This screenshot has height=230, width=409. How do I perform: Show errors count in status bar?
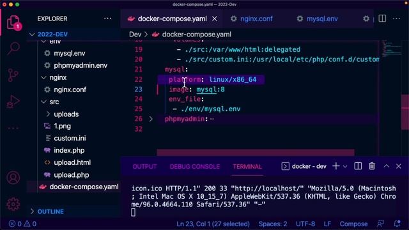click(15, 224)
